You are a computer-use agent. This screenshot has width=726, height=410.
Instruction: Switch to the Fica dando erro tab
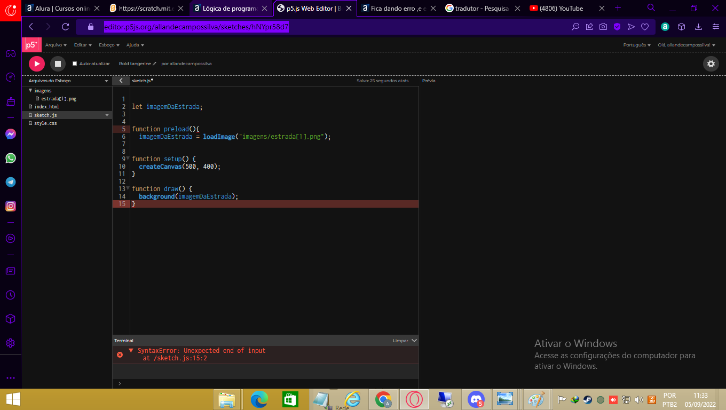[x=399, y=8]
